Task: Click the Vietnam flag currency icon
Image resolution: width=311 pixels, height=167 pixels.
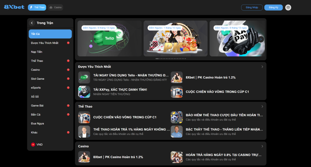Action: coord(33,145)
